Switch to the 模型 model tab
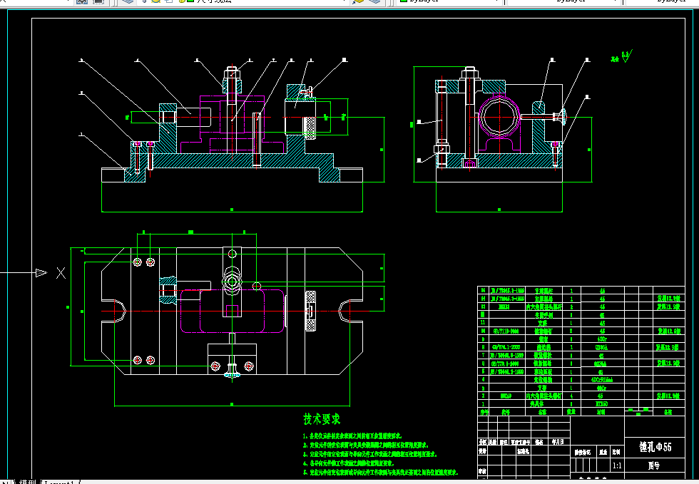The height and width of the screenshot is (484, 699). pos(27,482)
